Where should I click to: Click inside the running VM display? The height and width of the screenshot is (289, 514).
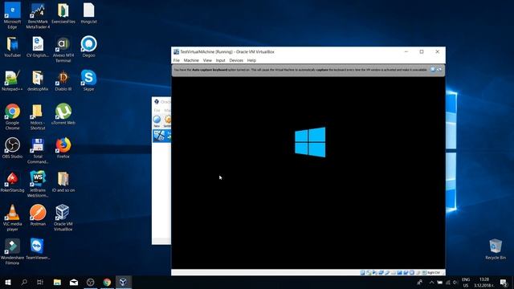click(x=308, y=173)
